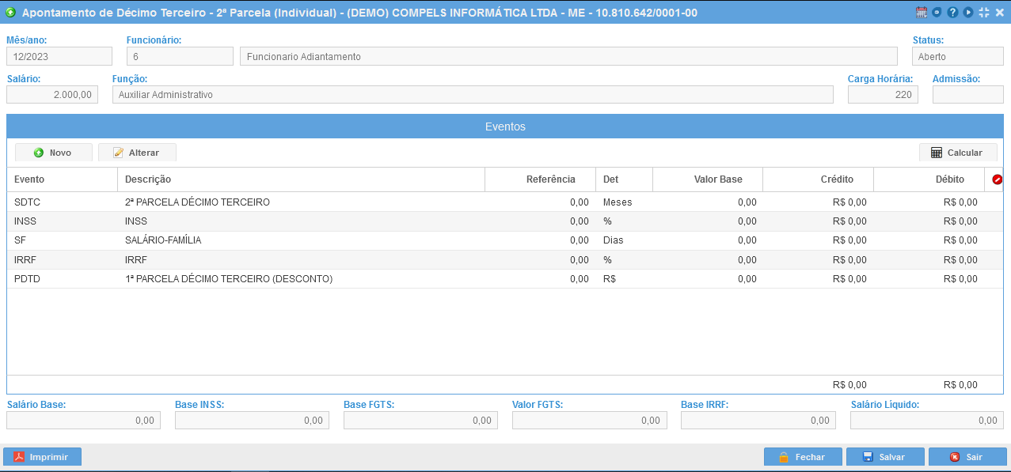Screen dimensions: 1011x472
Task: Select the SF event row
Action: tap(505, 240)
